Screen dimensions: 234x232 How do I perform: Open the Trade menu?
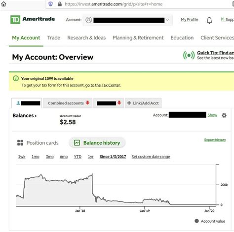tap(54, 38)
